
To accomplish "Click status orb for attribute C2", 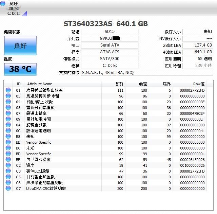I will coord(8,165).
